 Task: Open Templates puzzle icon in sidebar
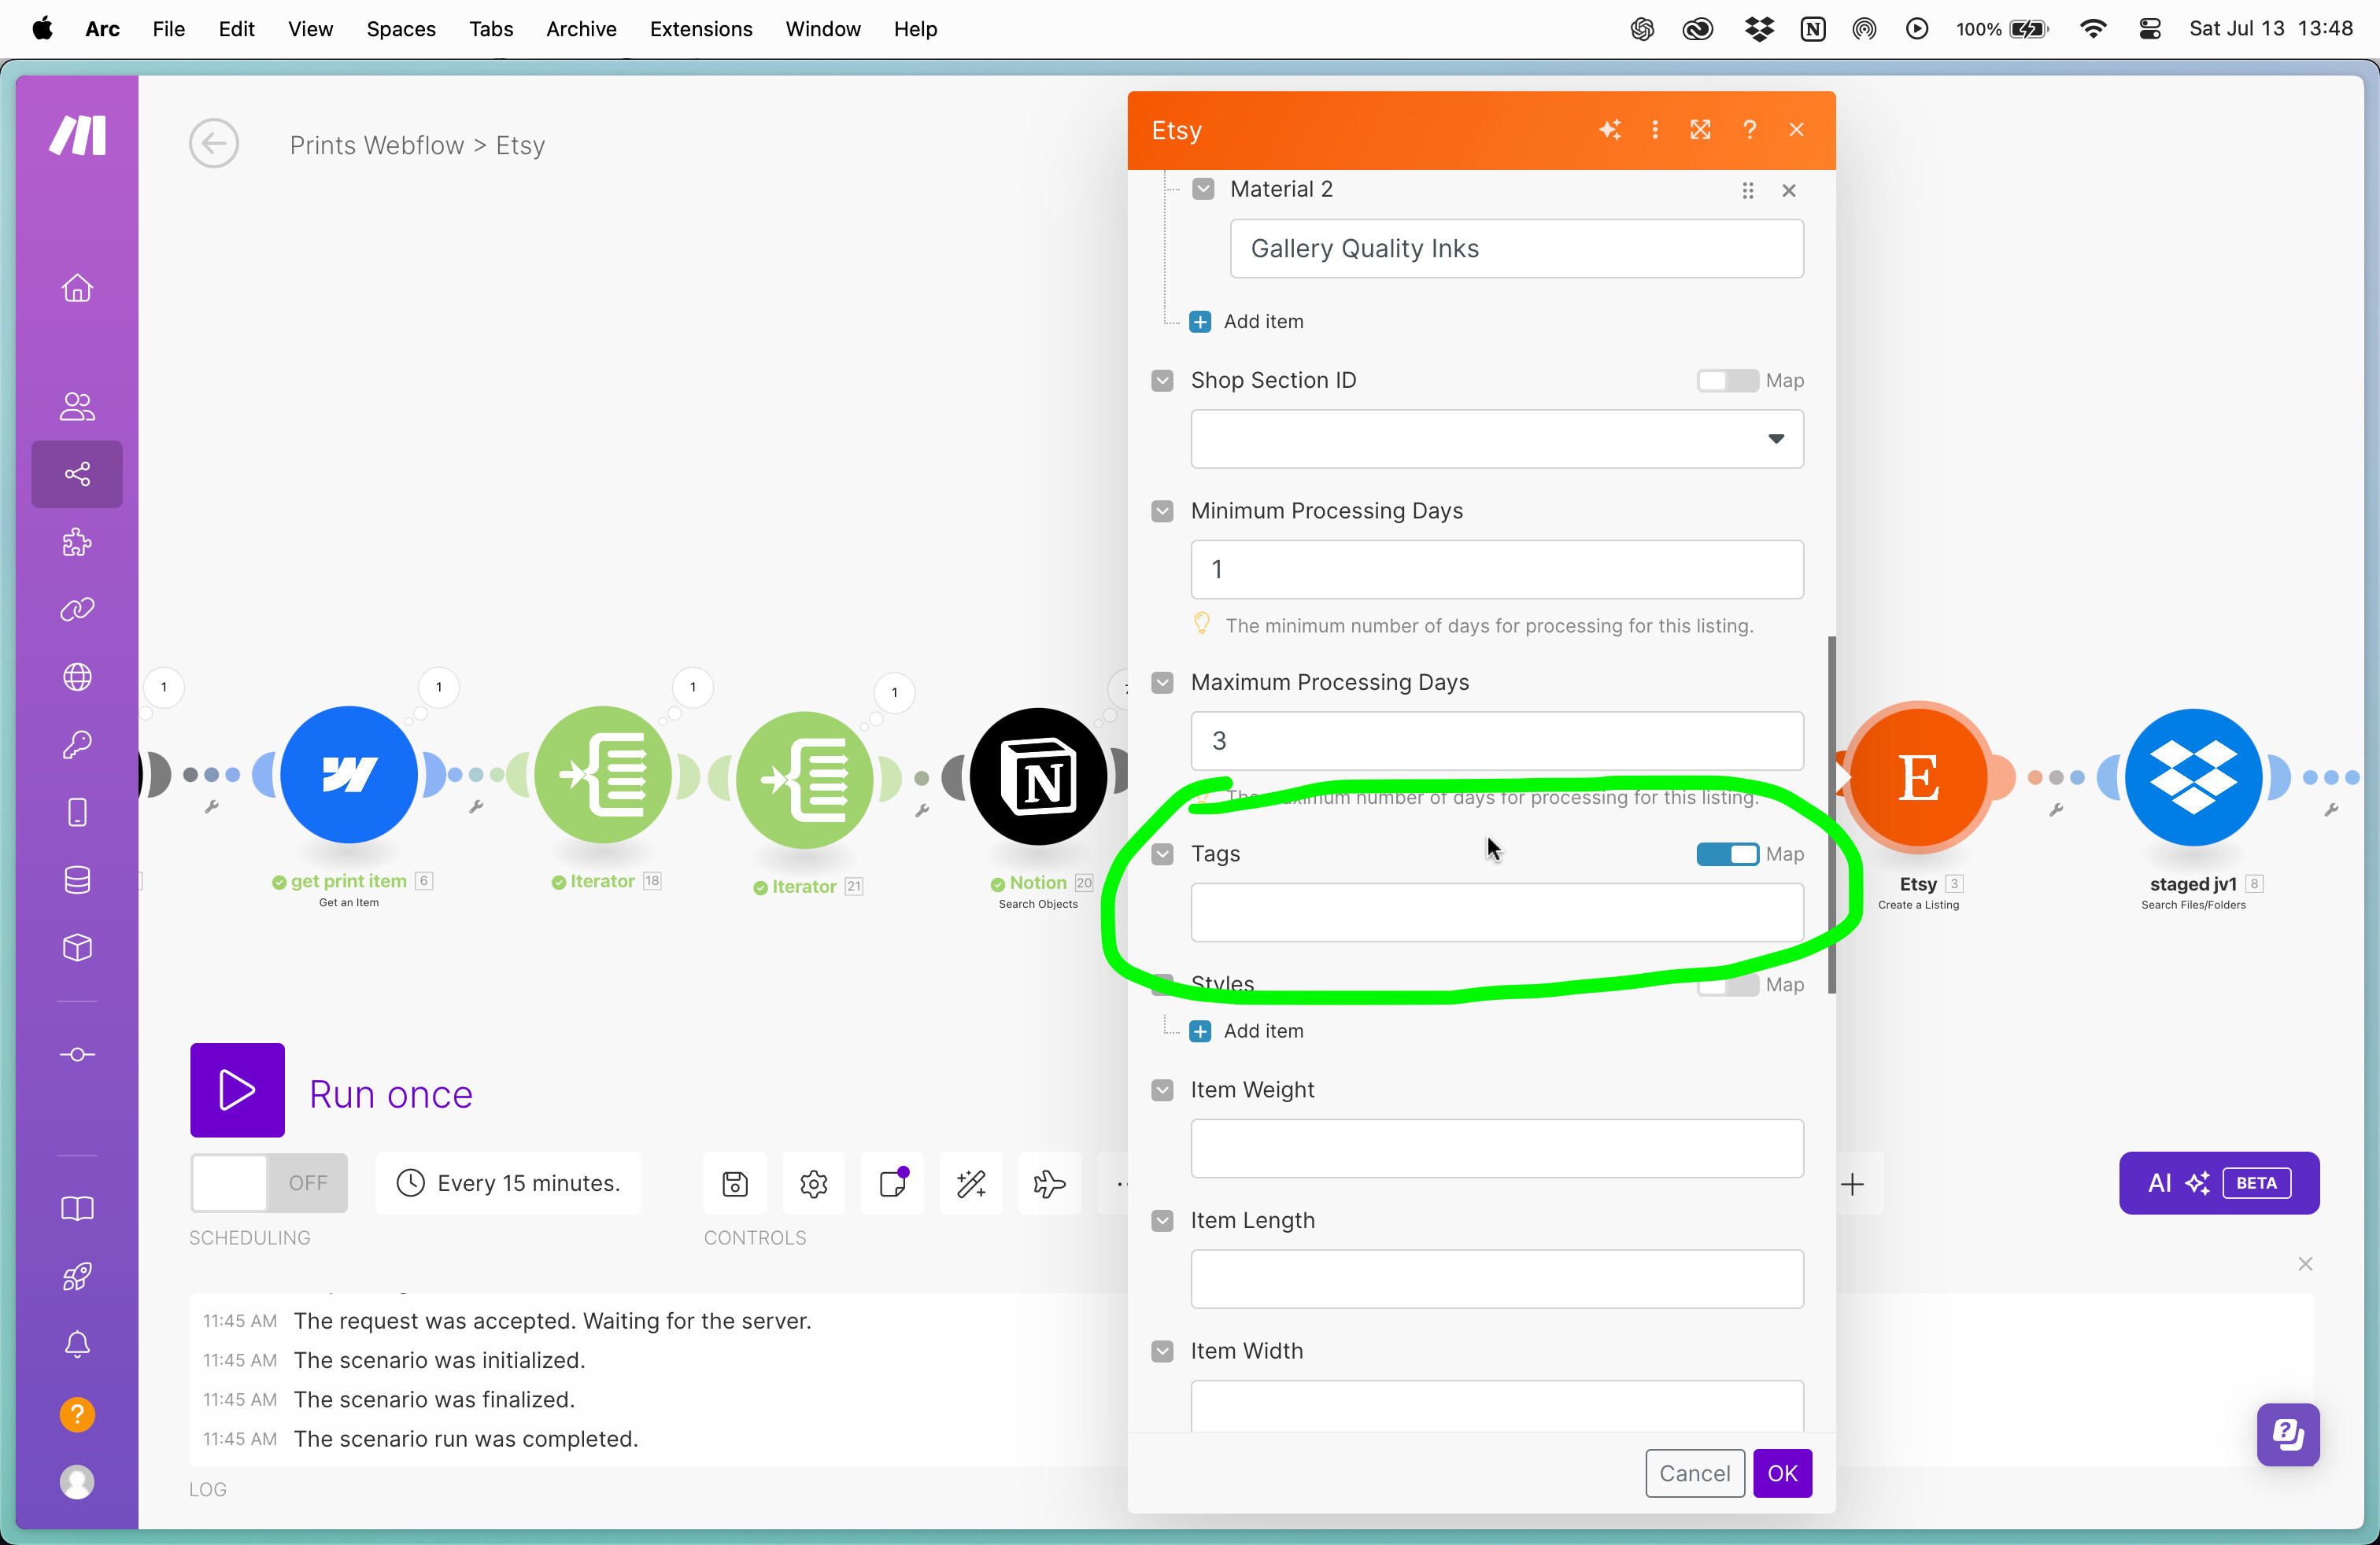77,543
